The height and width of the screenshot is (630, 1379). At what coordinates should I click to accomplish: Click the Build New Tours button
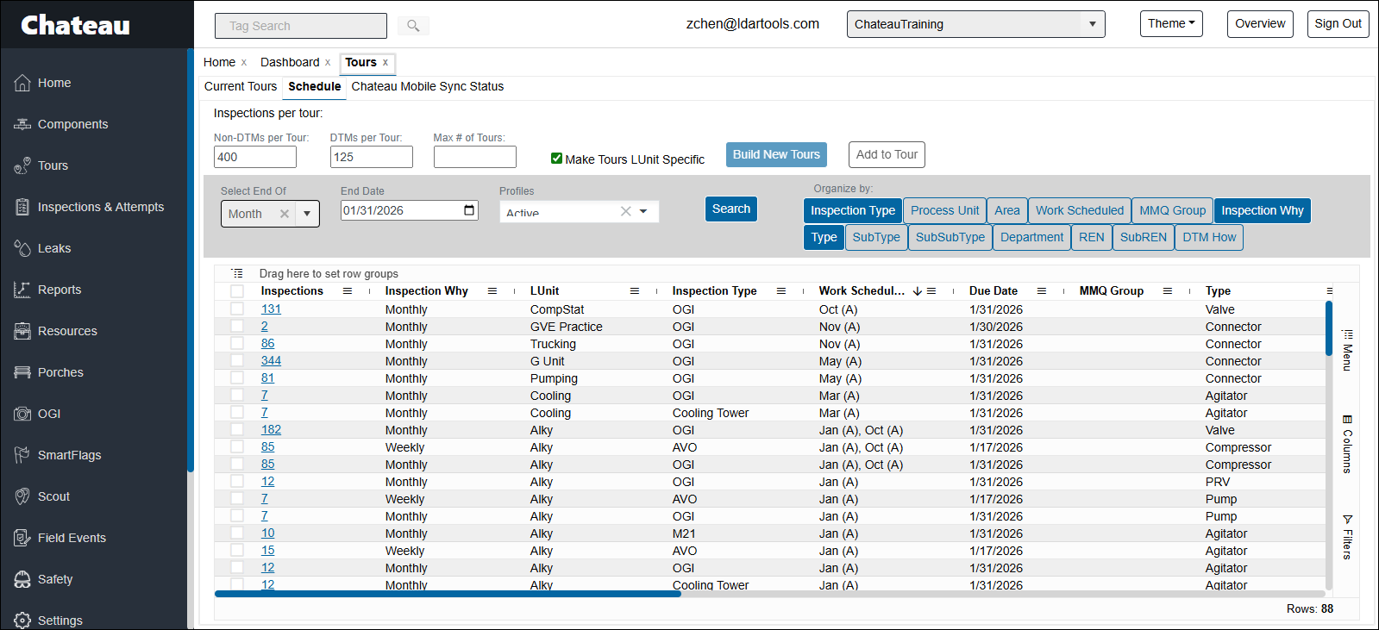[776, 154]
